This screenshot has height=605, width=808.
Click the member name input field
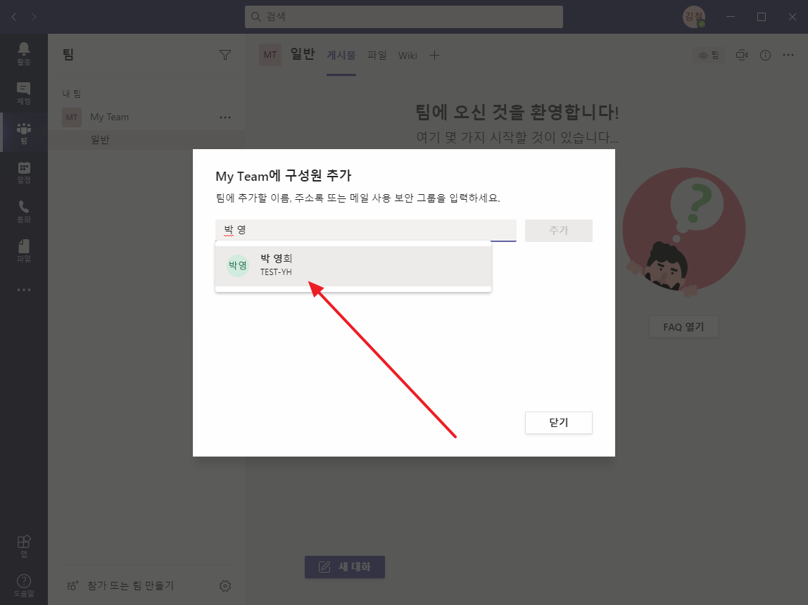(366, 230)
